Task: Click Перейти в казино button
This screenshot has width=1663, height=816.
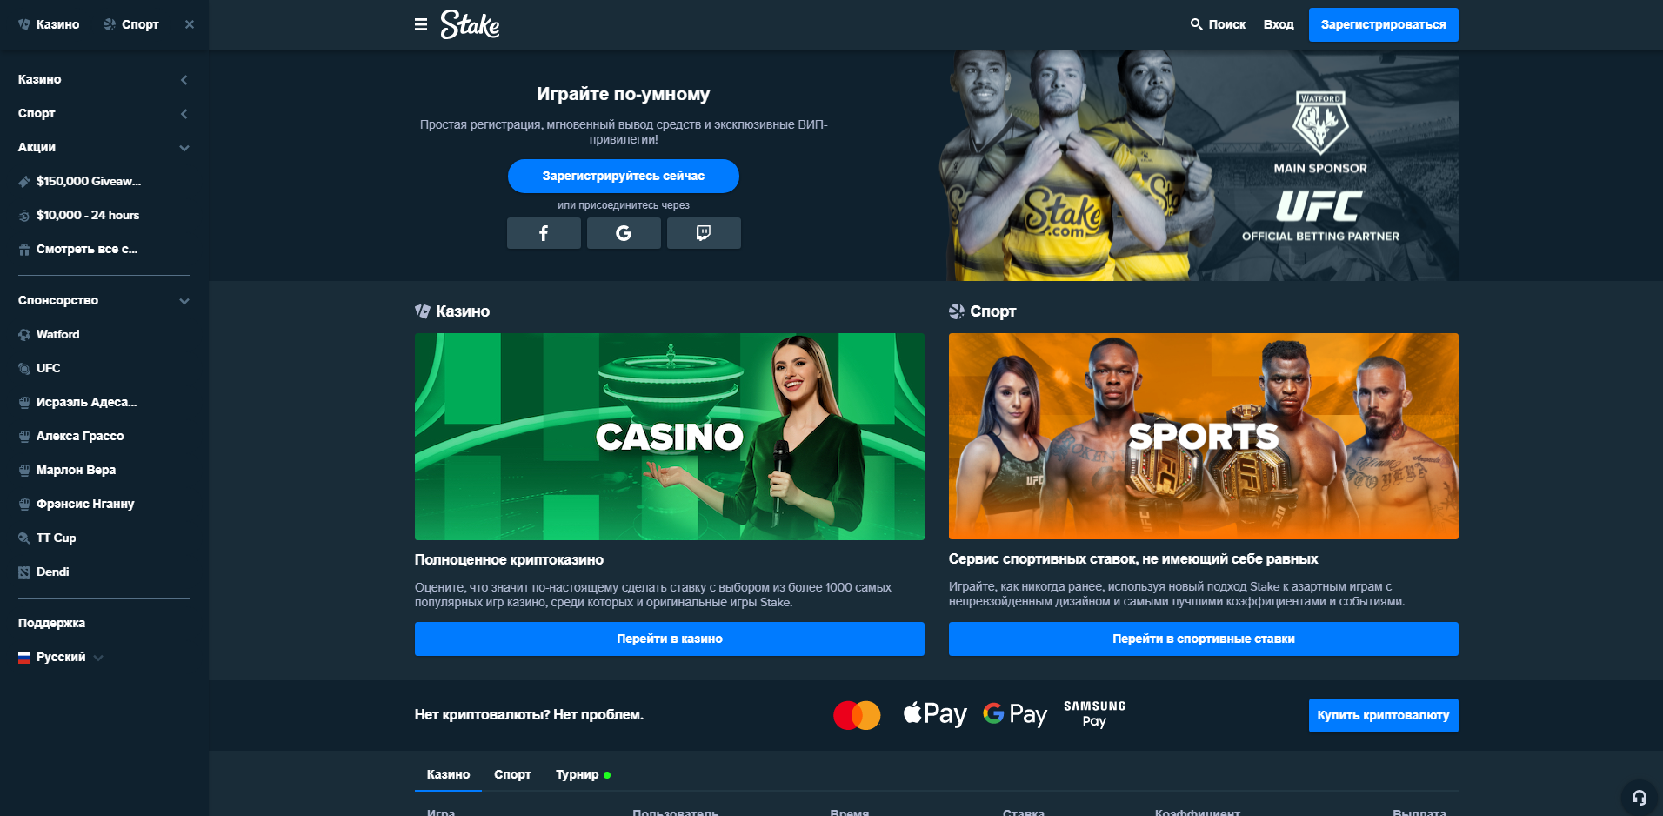Action: click(669, 639)
